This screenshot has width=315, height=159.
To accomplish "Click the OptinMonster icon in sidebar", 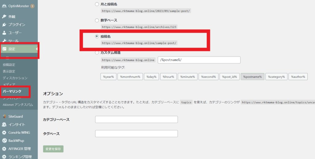I will [4, 6].
